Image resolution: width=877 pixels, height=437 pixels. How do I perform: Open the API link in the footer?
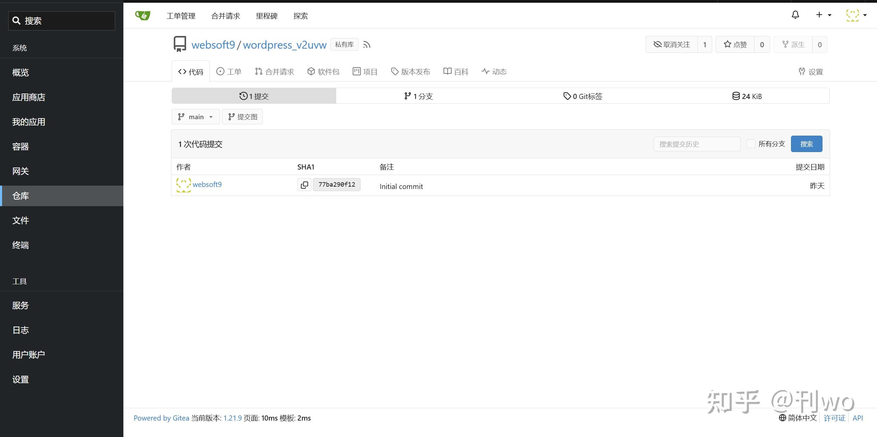point(858,418)
